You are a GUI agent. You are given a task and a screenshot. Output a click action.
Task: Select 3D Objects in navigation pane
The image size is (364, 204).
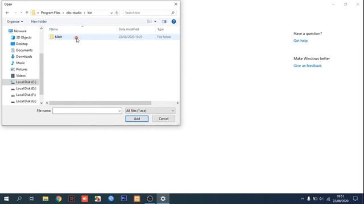(24, 37)
